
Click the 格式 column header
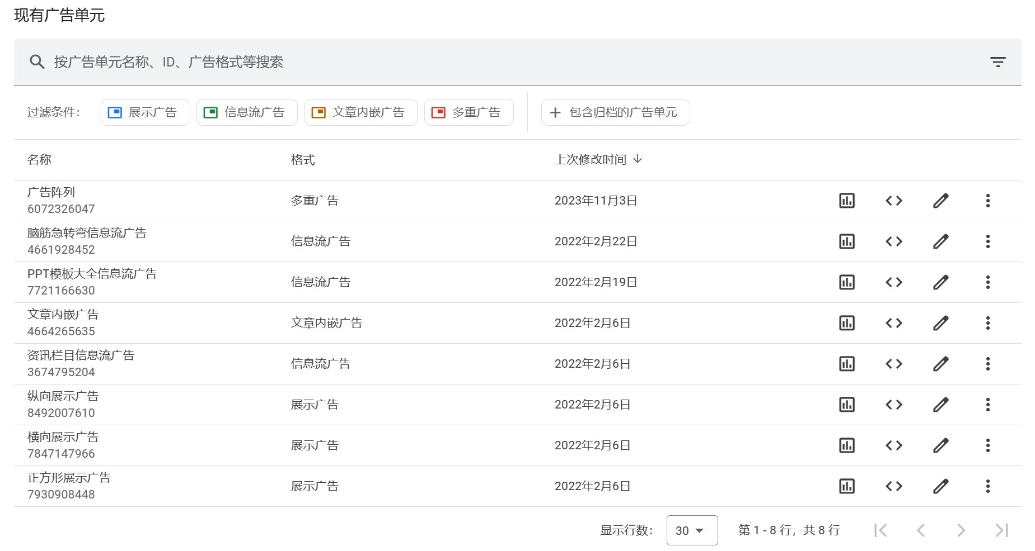click(303, 160)
